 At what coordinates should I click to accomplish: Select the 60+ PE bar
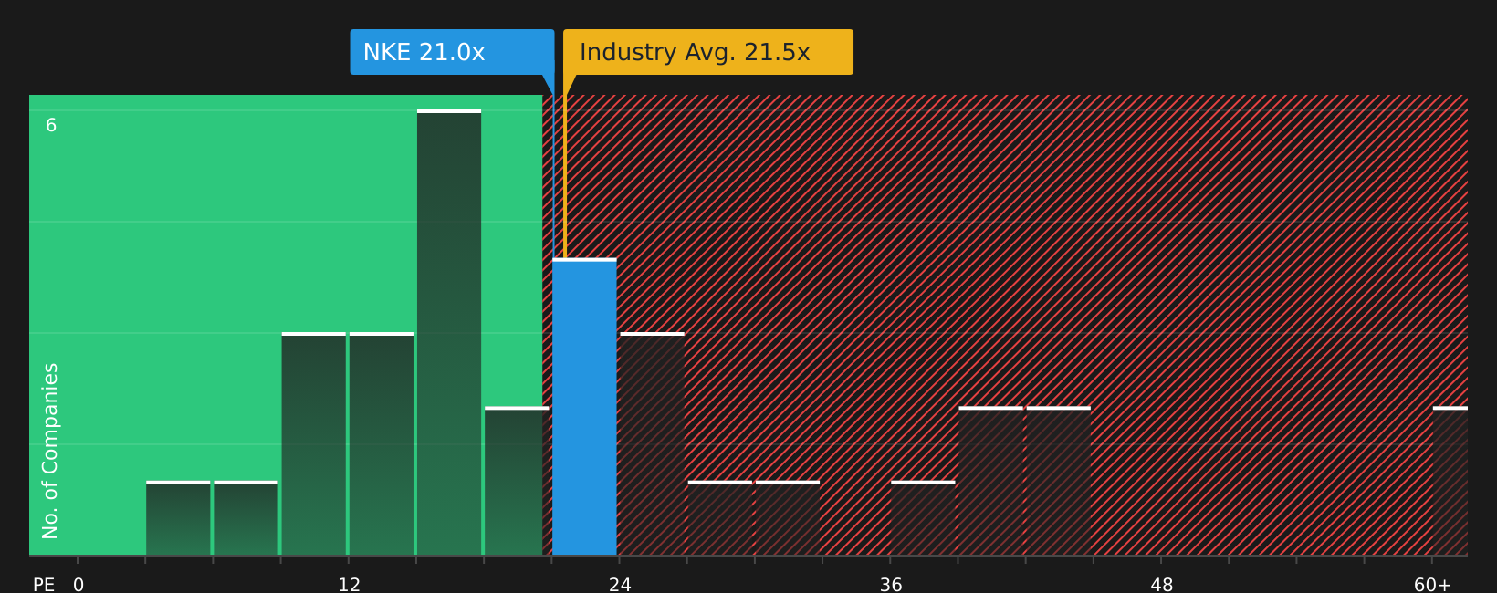click(x=1450, y=481)
